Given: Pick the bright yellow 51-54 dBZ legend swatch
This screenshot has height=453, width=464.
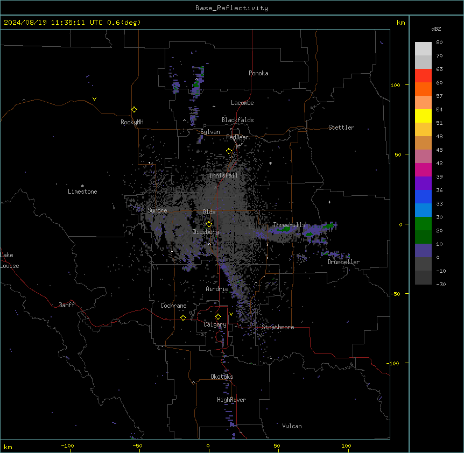Looking at the screenshot, I should 423,116.
